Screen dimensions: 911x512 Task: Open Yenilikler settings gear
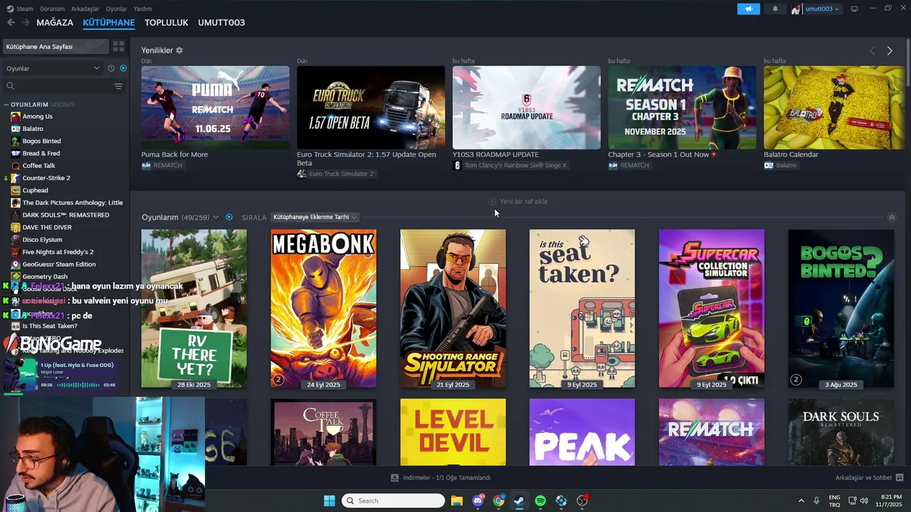coord(179,50)
